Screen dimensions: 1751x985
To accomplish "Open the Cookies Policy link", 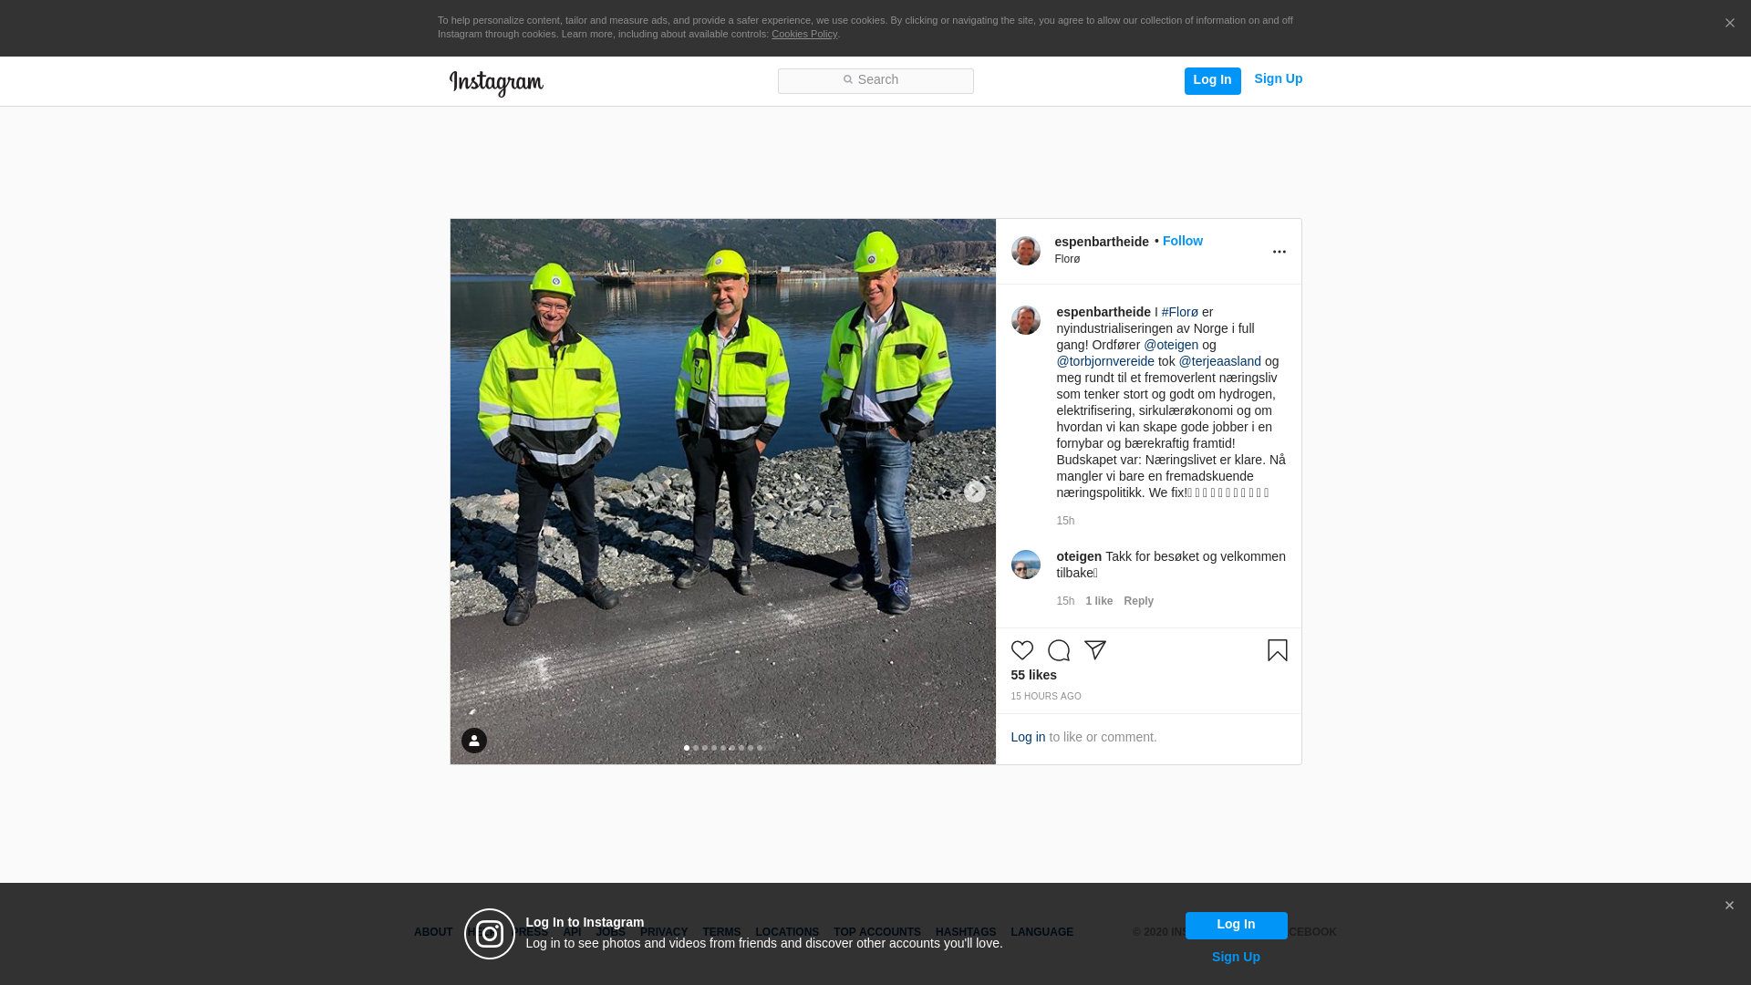I will pyautogui.click(x=803, y=34).
